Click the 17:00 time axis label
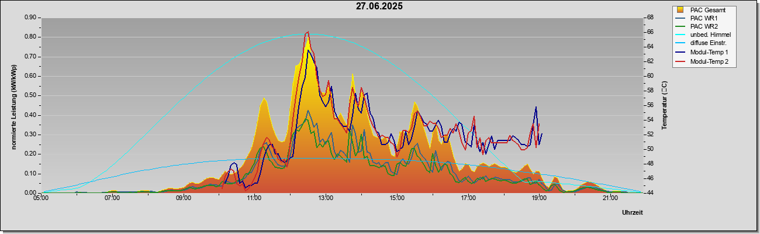The width and height of the screenshot is (760, 234). tap(468, 198)
